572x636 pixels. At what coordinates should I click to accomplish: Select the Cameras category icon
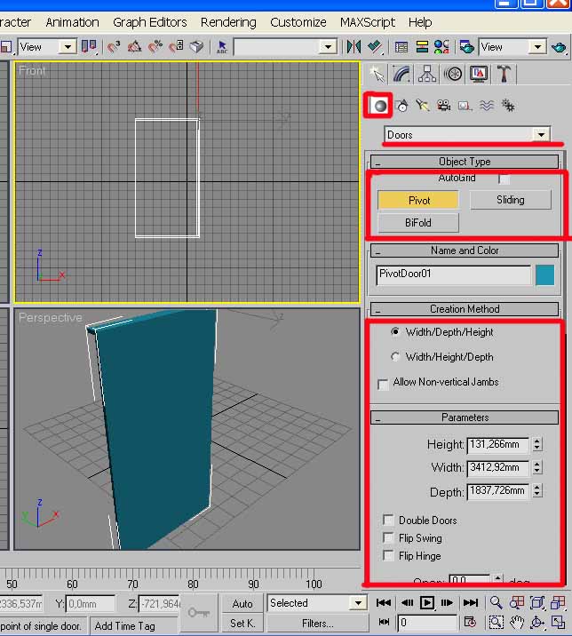443,106
